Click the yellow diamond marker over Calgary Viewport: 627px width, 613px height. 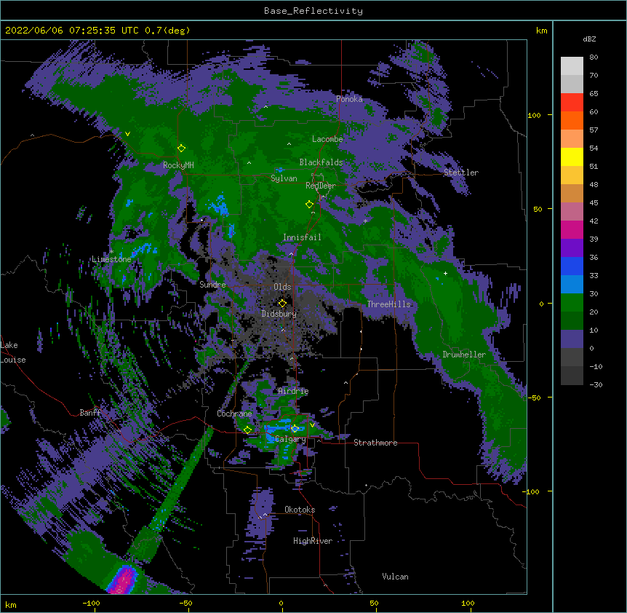pyautogui.click(x=295, y=429)
